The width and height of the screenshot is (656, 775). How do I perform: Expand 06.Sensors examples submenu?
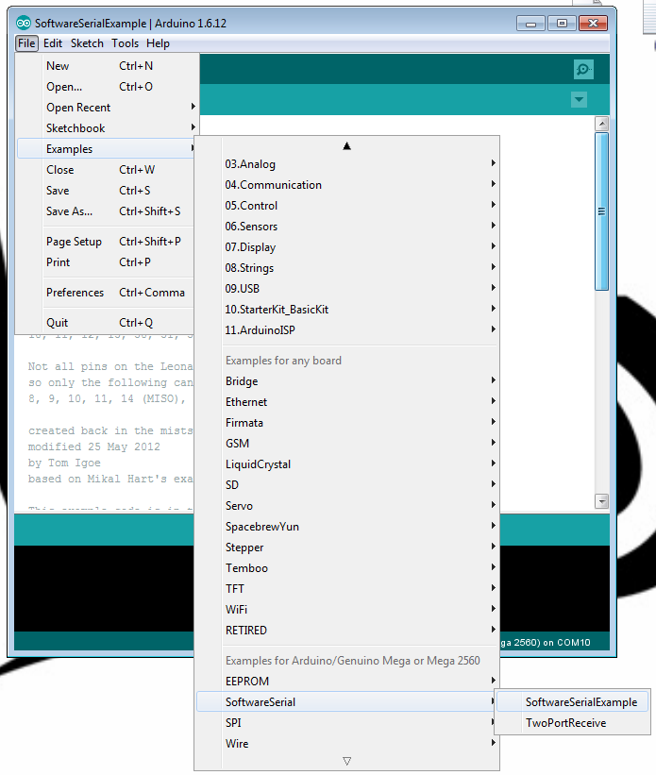pos(347,227)
